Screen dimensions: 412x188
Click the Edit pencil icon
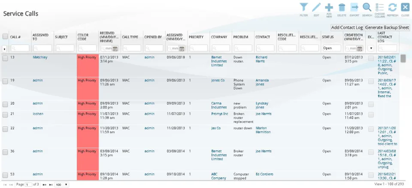[x=316, y=10]
